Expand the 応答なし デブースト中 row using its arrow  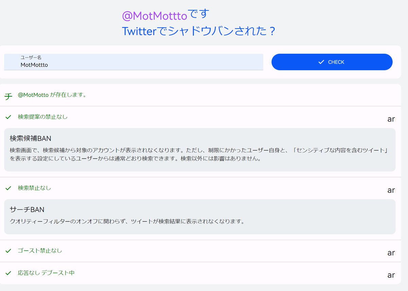click(x=391, y=275)
